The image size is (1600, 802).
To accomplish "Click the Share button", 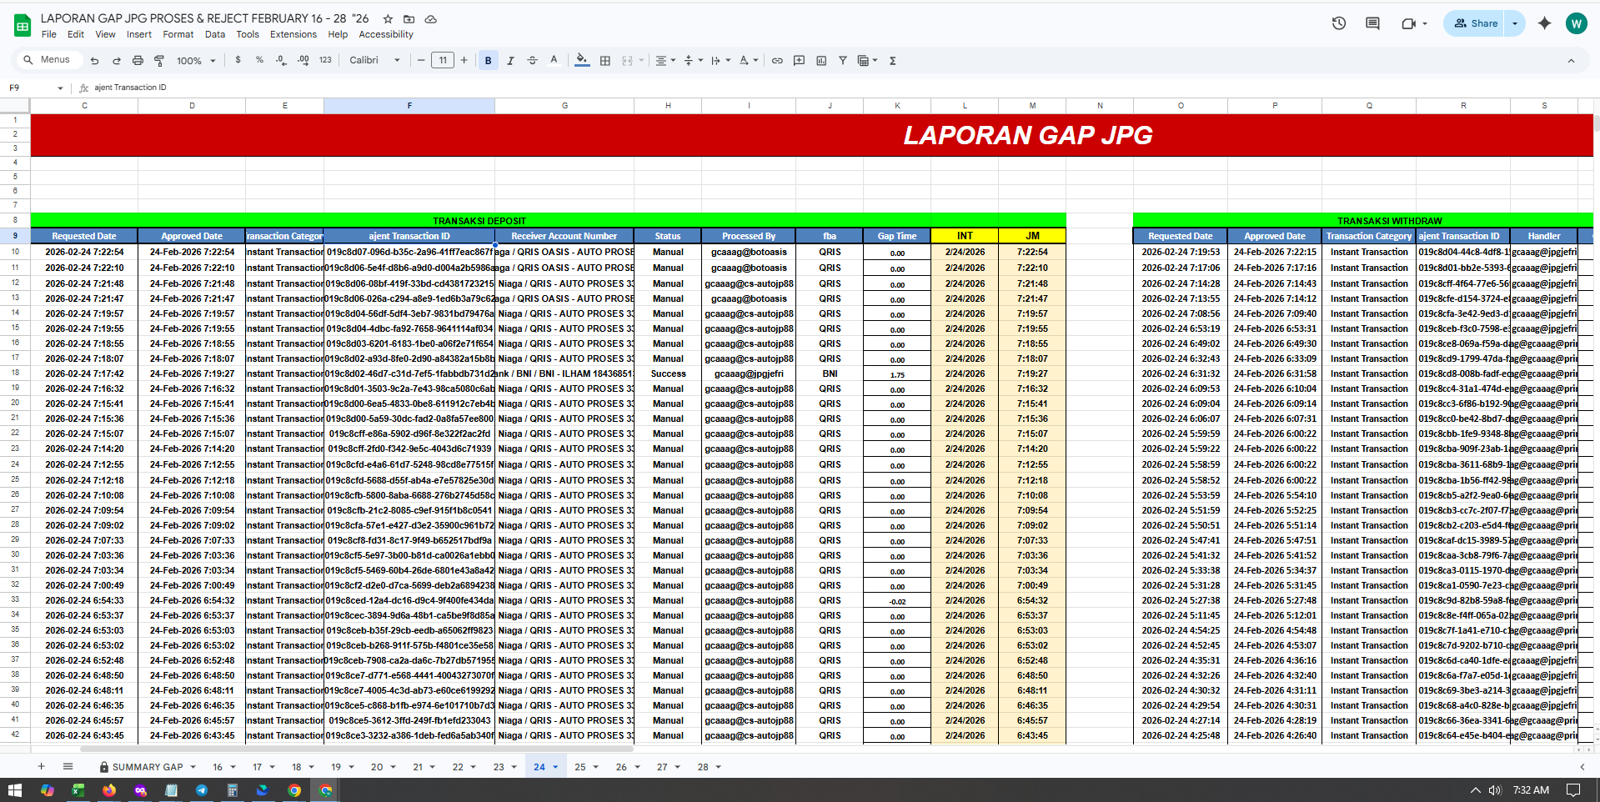I will click(x=1476, y=23).
